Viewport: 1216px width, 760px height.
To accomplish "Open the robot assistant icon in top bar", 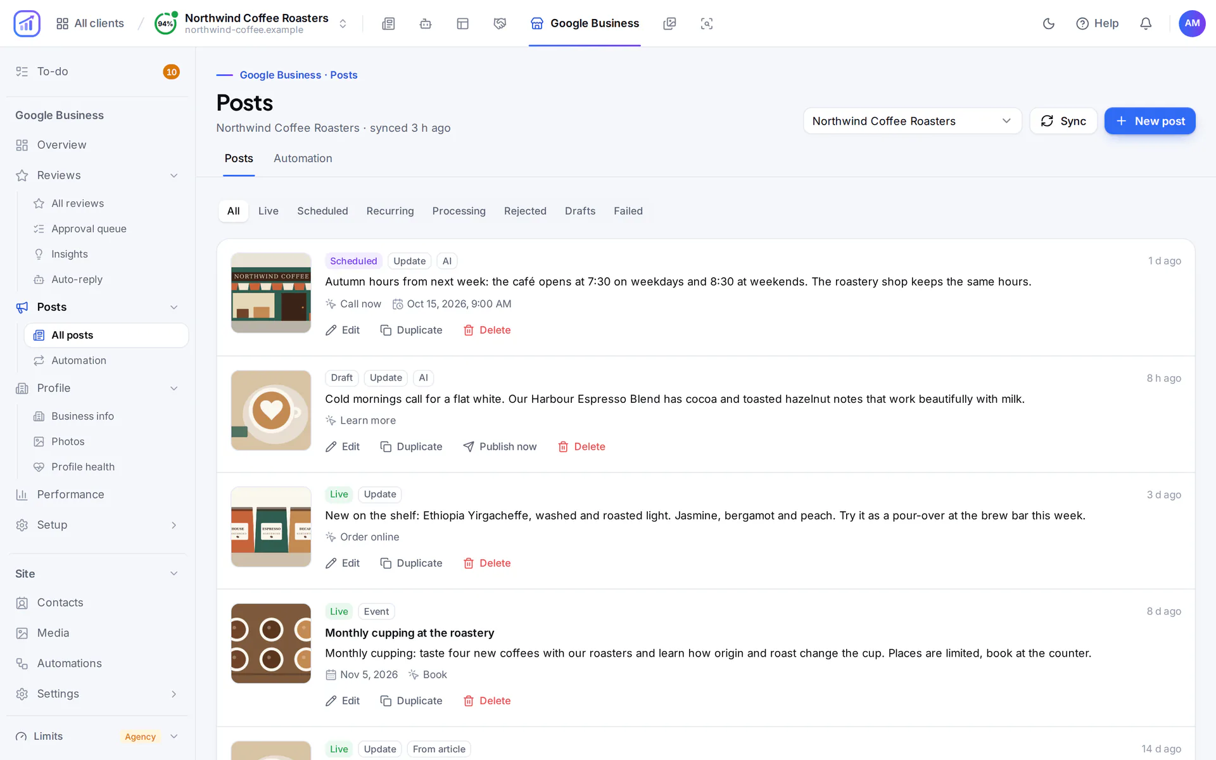I will coord(426,23).
